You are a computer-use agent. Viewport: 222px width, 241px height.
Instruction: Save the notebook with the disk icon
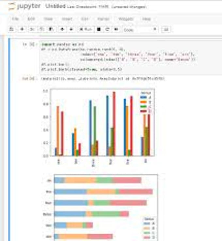click(x=11, y=29)
